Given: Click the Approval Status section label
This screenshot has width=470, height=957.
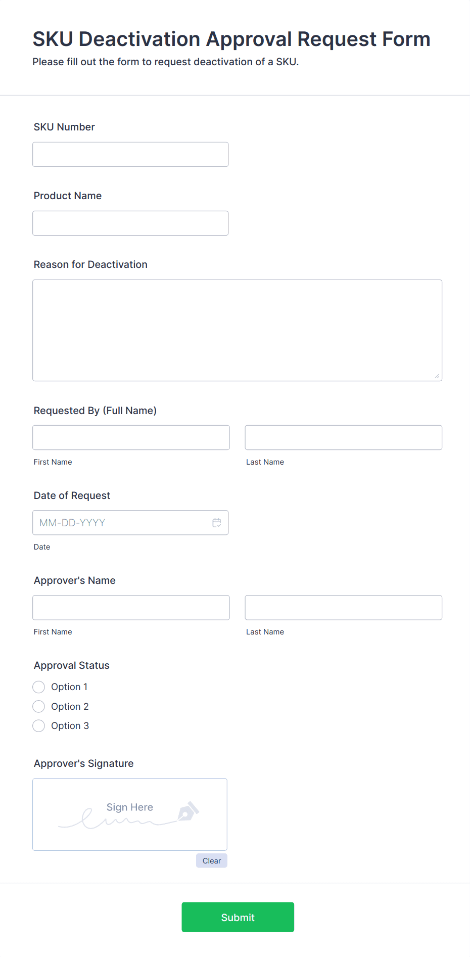Looking at the screenshot, I should pyautogui.click(x=71, y=665).
